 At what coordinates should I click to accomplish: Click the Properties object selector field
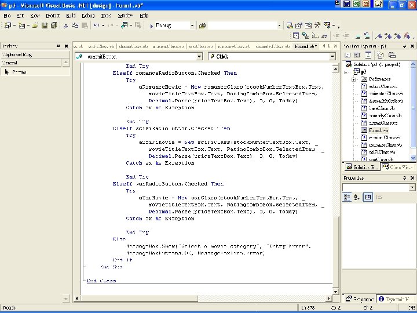click(x=376, y=187)
